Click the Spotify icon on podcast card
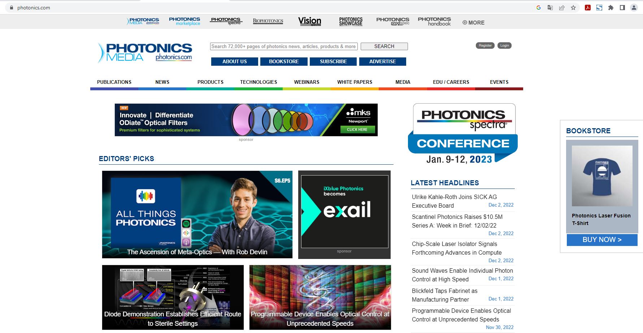This screenshot has width=643, height=333. click(186, 224)
